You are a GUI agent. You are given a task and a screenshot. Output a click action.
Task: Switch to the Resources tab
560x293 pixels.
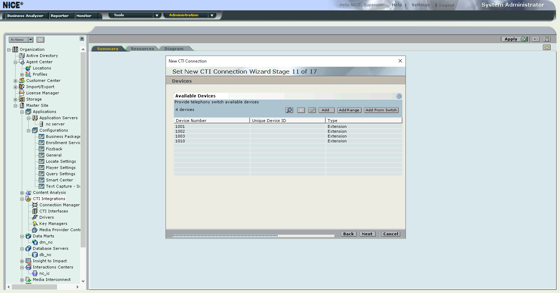pyautogui.click(x=142, y=49)
